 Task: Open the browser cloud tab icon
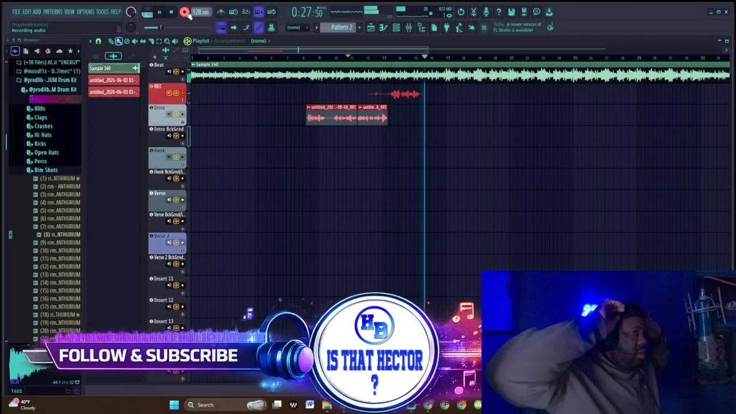(59, 51)
